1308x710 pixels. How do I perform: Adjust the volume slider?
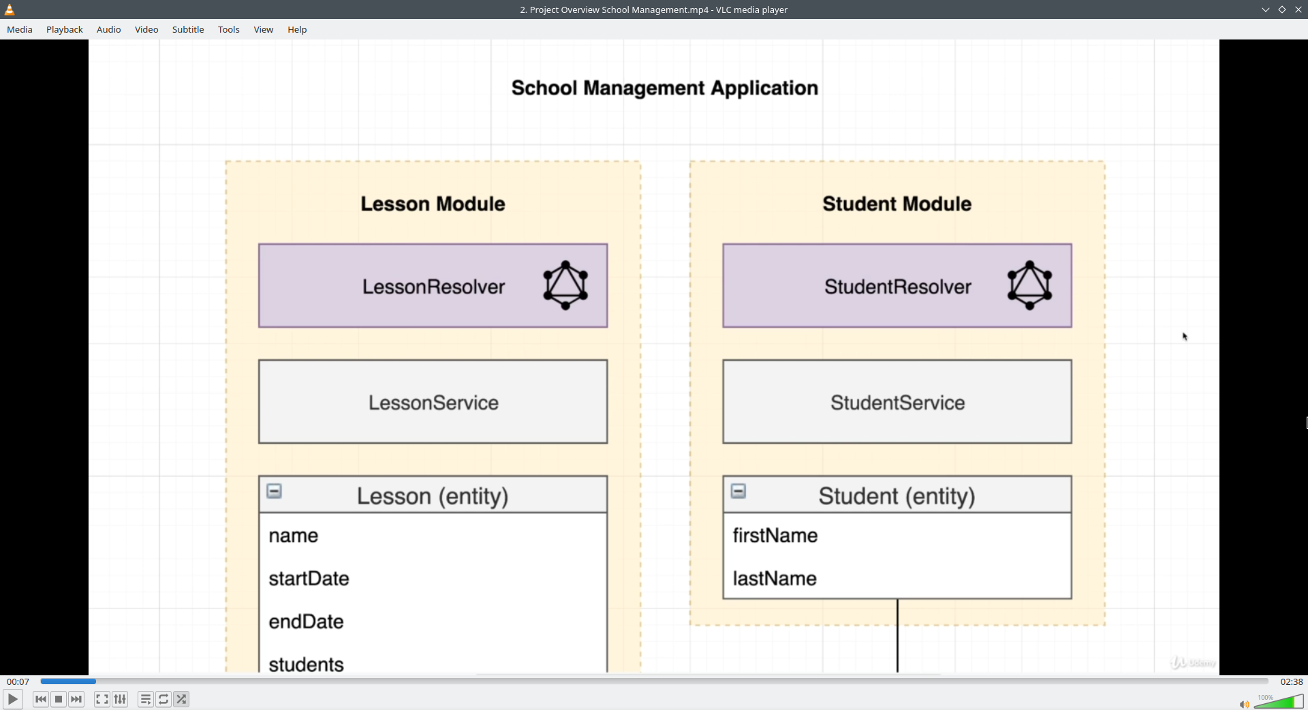pos(1279,702)
